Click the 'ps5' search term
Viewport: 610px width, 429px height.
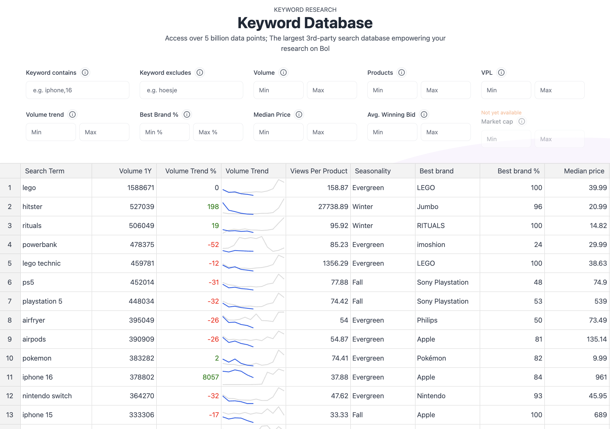(x=56, y=282)
